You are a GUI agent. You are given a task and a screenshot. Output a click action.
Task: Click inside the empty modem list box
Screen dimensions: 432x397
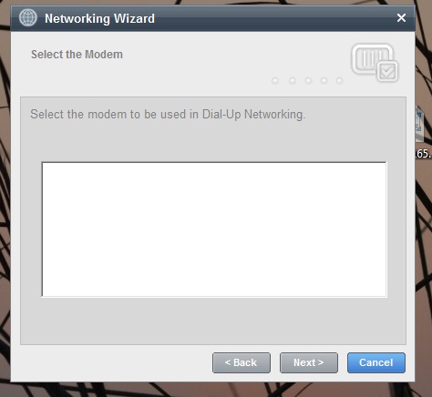click(214, 229)
